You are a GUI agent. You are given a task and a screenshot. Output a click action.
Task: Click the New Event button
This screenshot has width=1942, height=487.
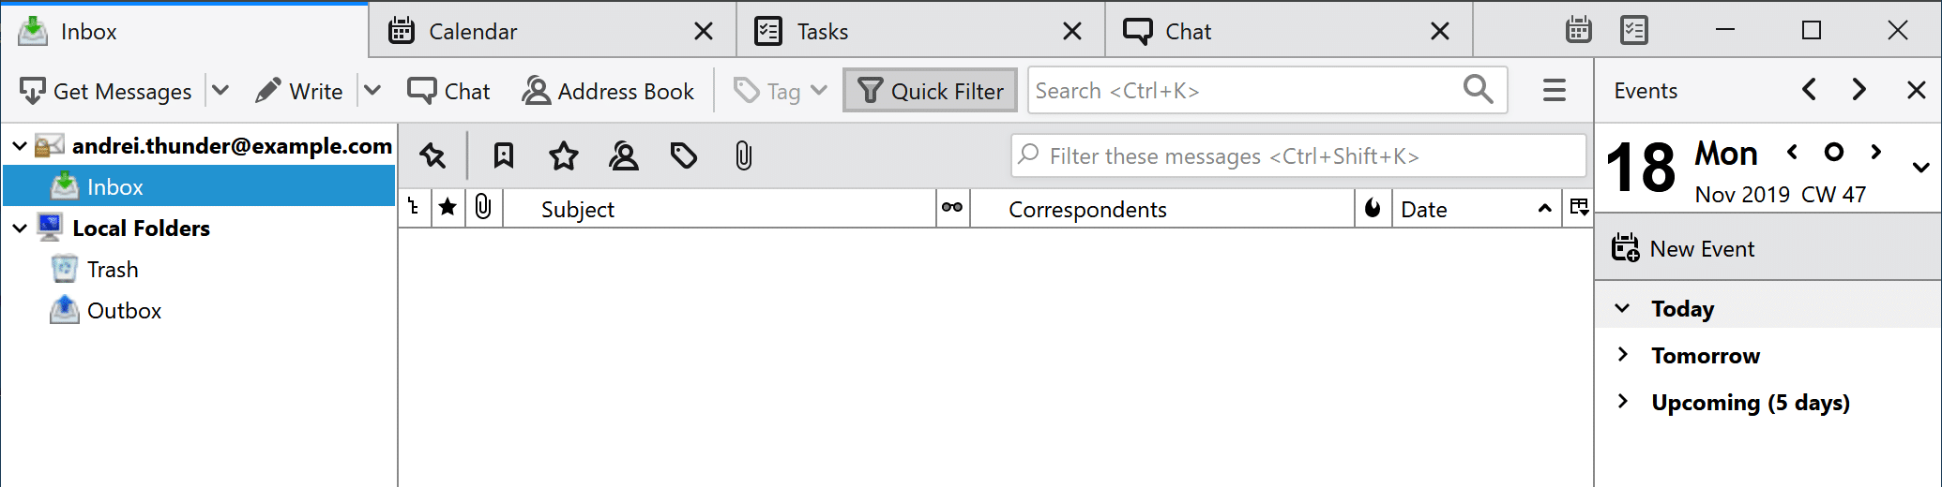click(x=1683, y=248)
